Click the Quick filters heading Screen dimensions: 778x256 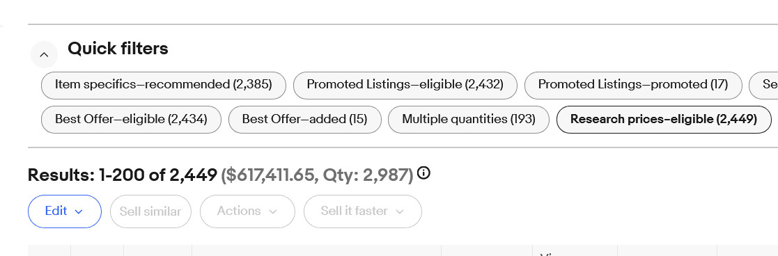click(118, 49)
